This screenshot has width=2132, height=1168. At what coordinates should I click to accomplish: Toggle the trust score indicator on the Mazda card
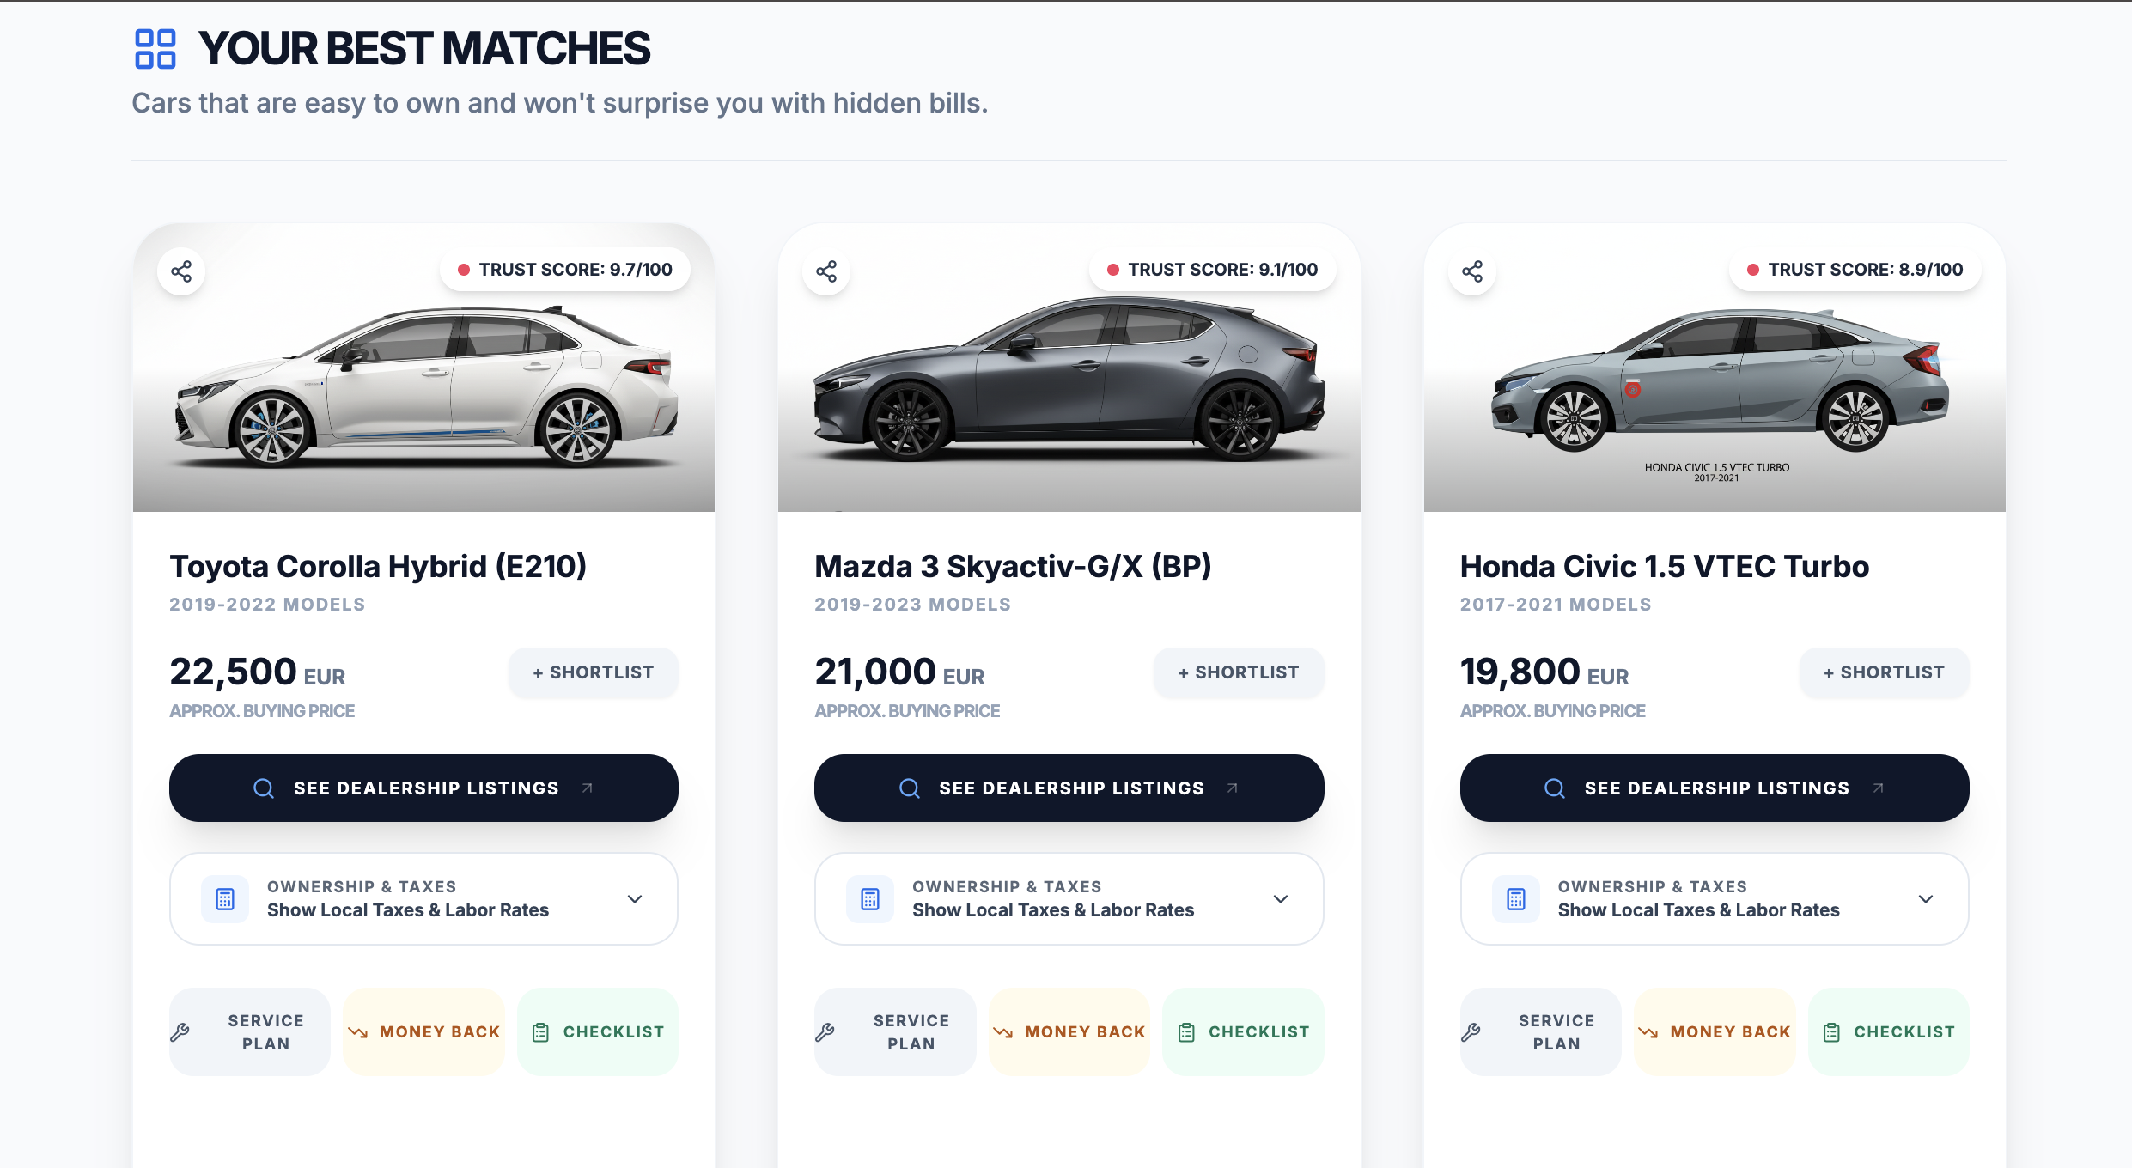(1212, 269)
